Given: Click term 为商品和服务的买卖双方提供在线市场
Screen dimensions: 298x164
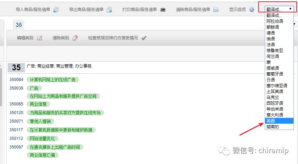Looking at the screenshot, I should [65, 113].
